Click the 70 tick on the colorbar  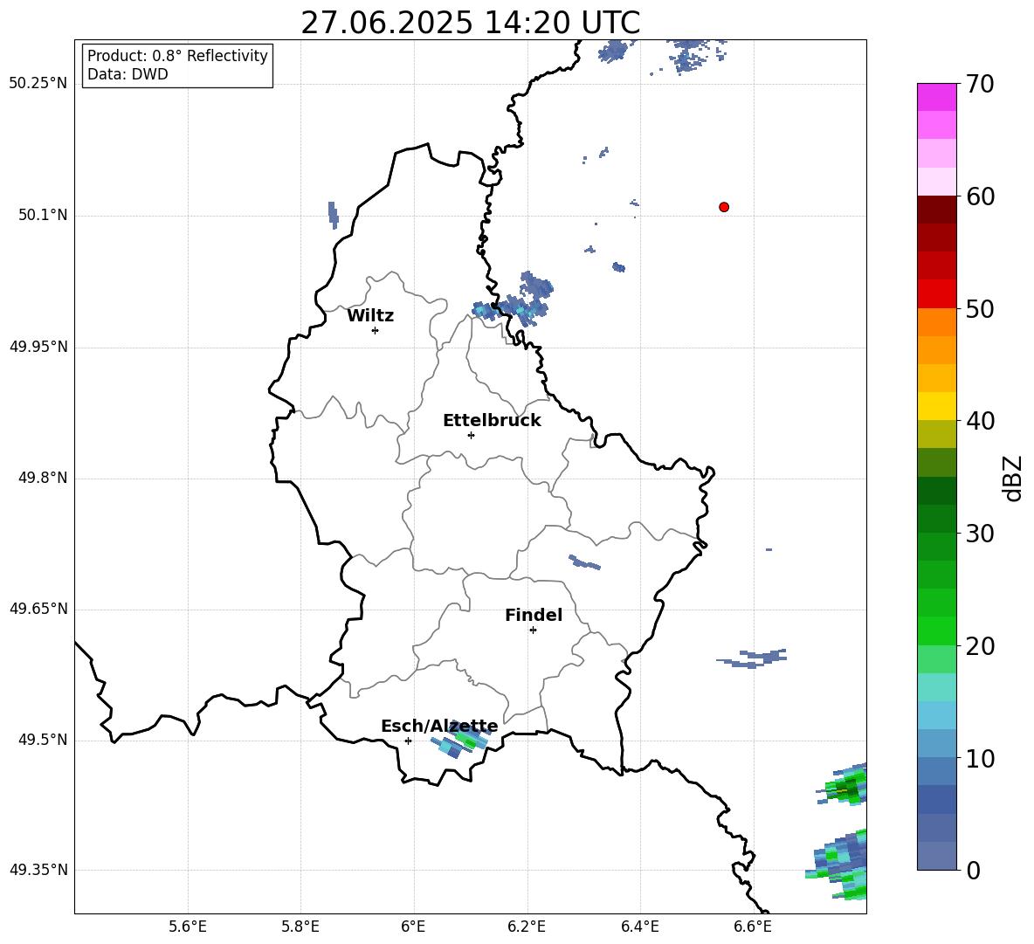point(980,85)
